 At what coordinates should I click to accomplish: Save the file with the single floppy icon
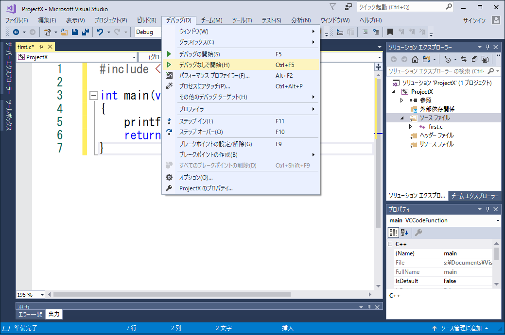[75, 32]
